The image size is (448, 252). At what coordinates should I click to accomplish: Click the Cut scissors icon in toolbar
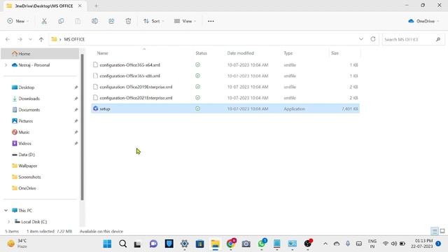coord(44,21)
